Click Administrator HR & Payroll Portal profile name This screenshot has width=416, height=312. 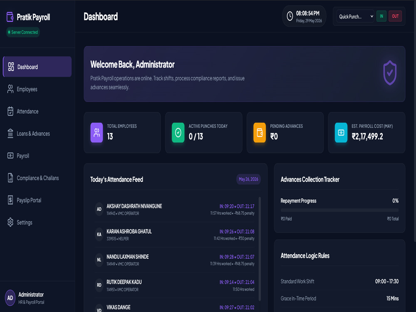click(x=31, y=298)
